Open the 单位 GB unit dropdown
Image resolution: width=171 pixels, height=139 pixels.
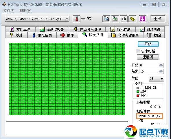point(156,79)
